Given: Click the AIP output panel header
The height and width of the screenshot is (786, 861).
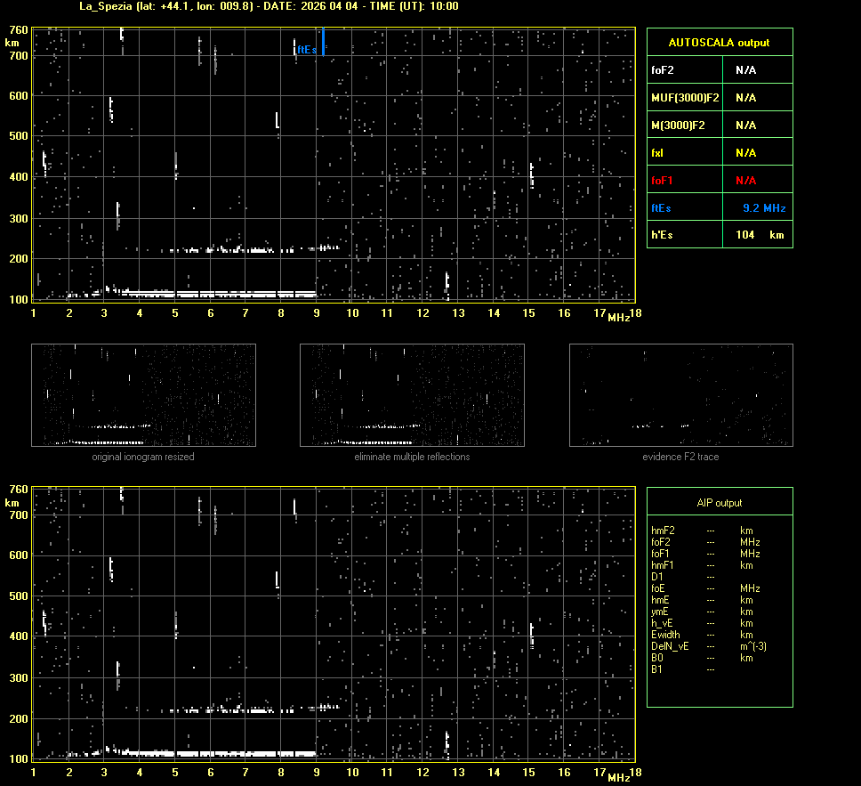Looking at the screenshot, I should pyautogui.click(x=719, y=503).
